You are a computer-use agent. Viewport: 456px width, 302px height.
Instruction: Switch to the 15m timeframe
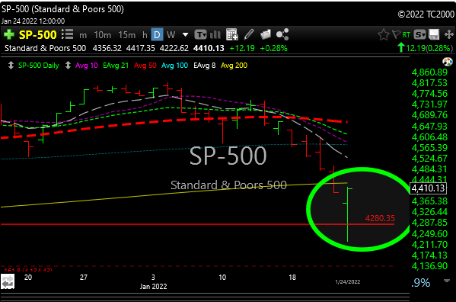coord(127,35)
